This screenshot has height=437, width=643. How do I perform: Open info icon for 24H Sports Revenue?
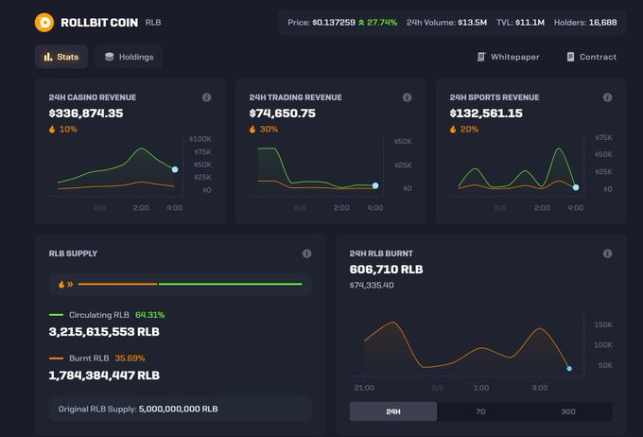(x=608, y=97)
